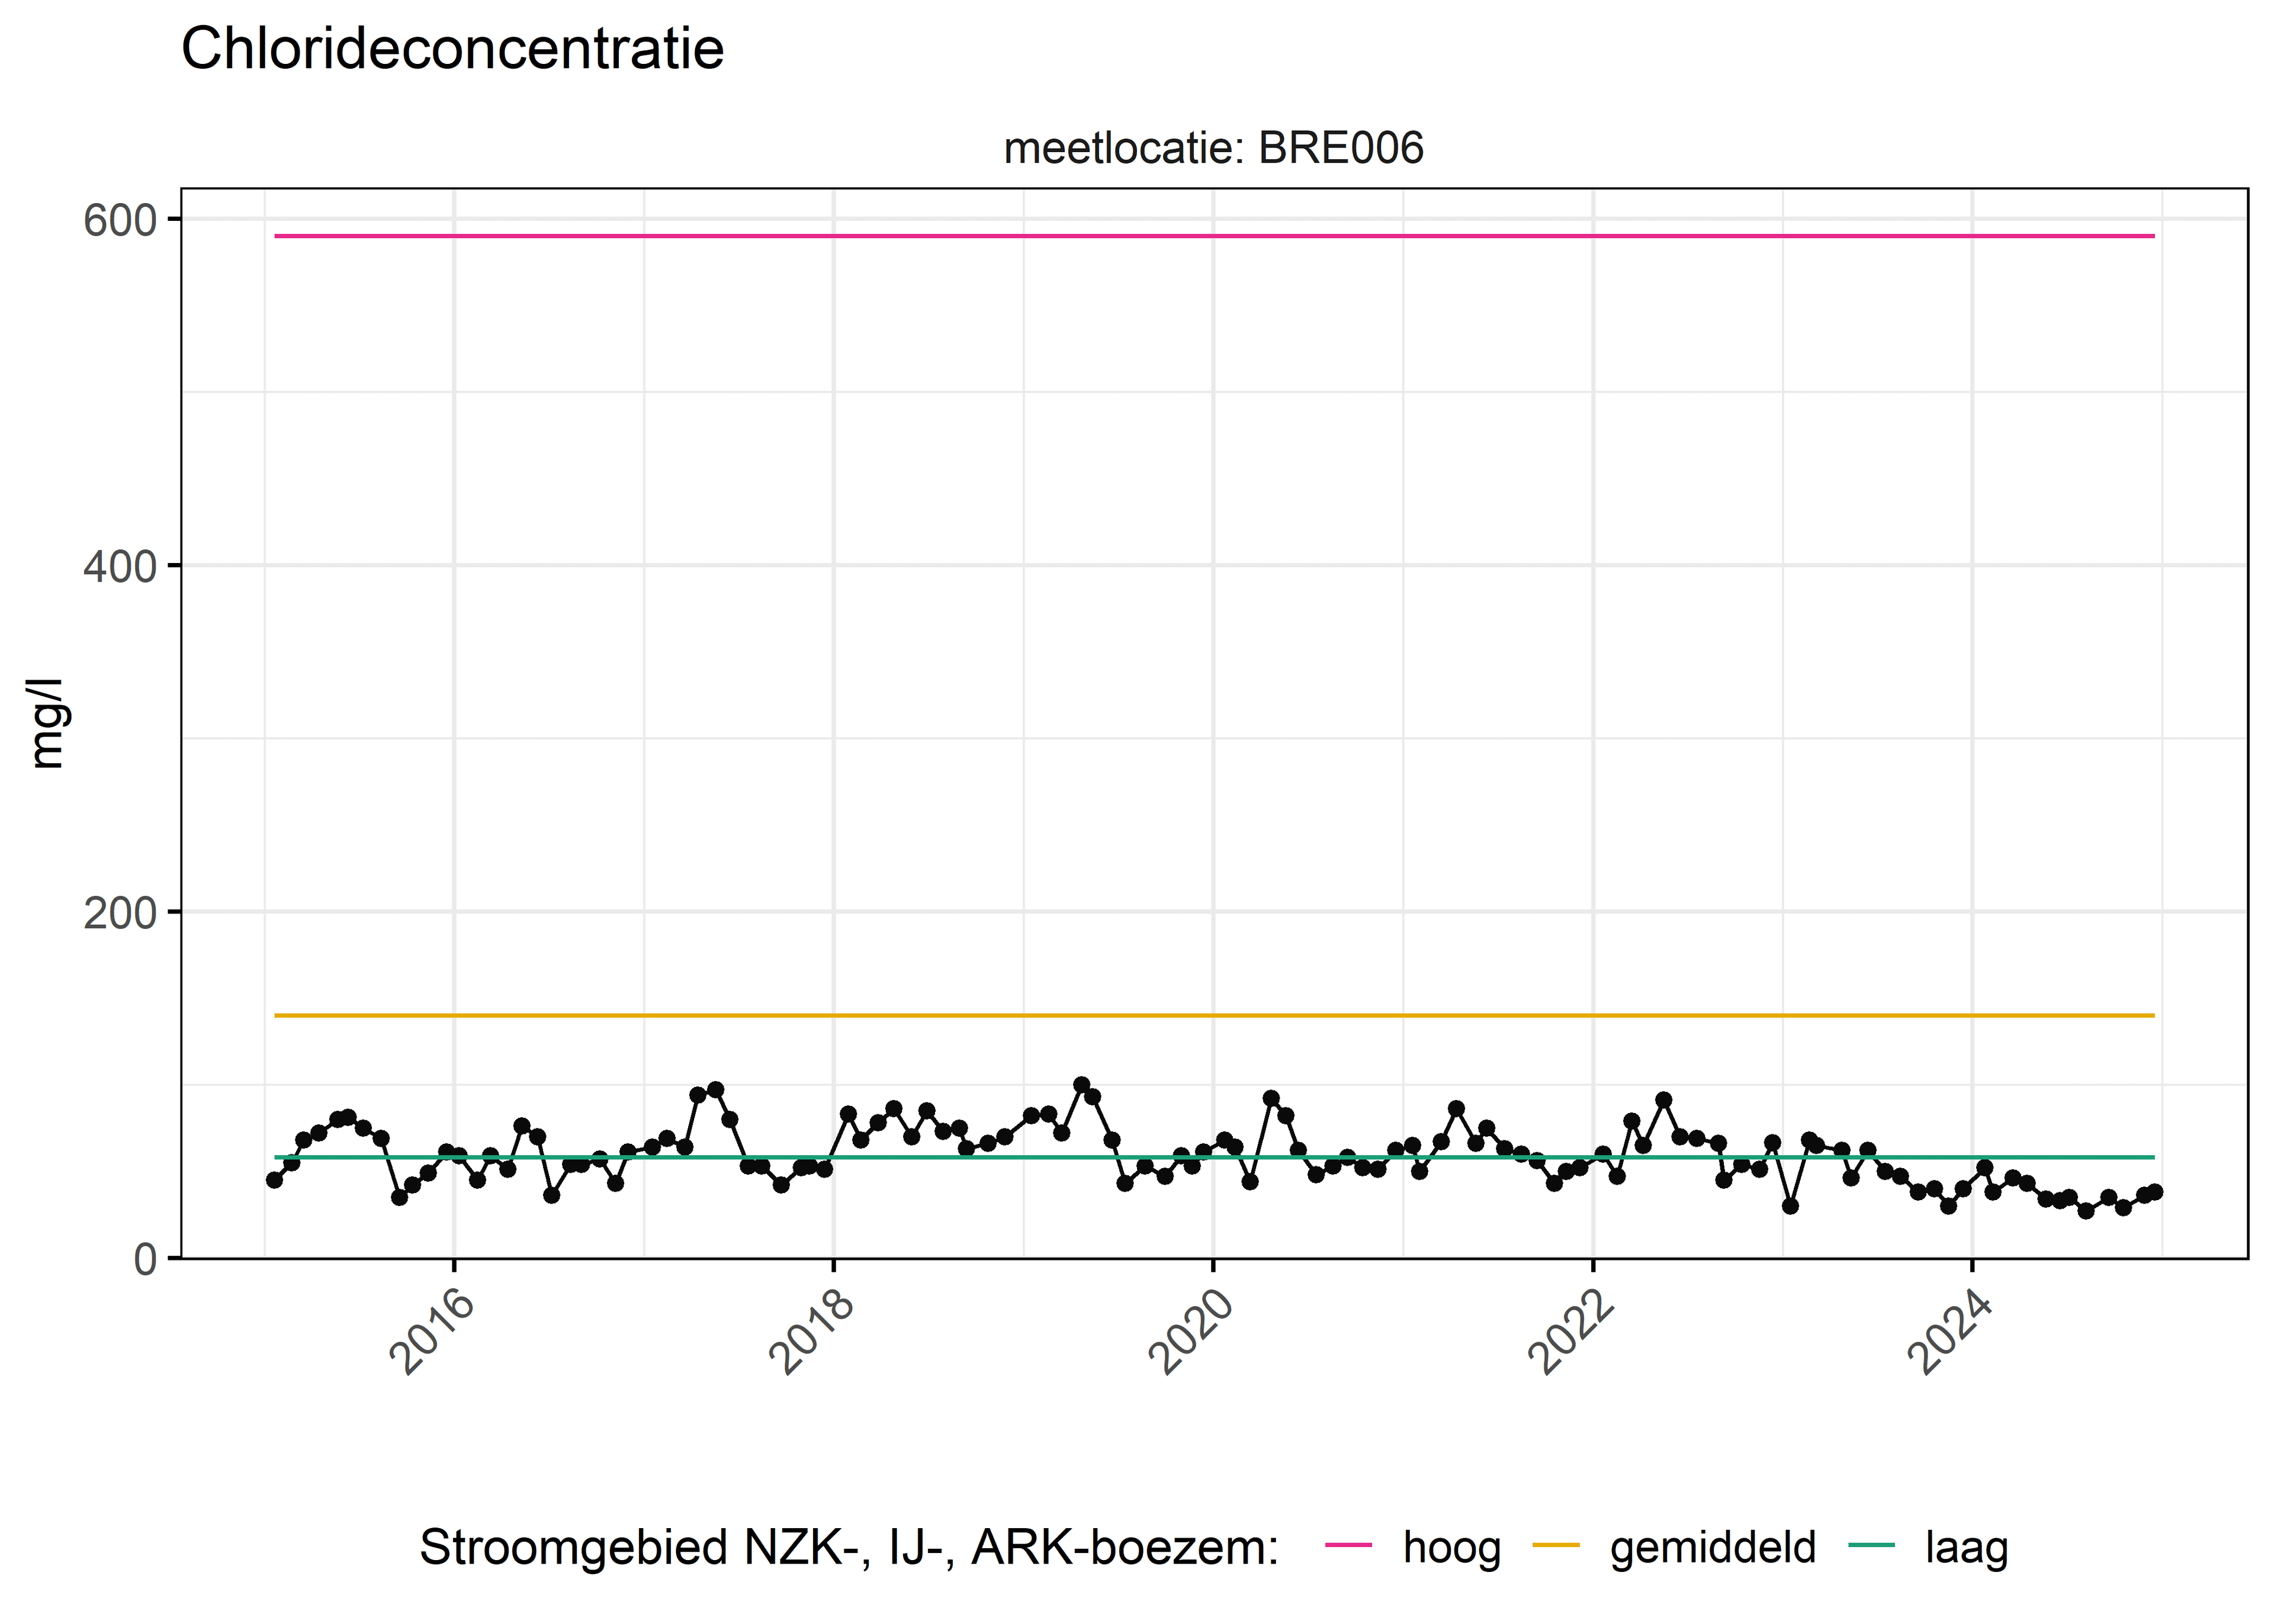Click the 400 y-axis tick label
The height and width of the screenshot is (1624, 2274).
coord(120,567)
